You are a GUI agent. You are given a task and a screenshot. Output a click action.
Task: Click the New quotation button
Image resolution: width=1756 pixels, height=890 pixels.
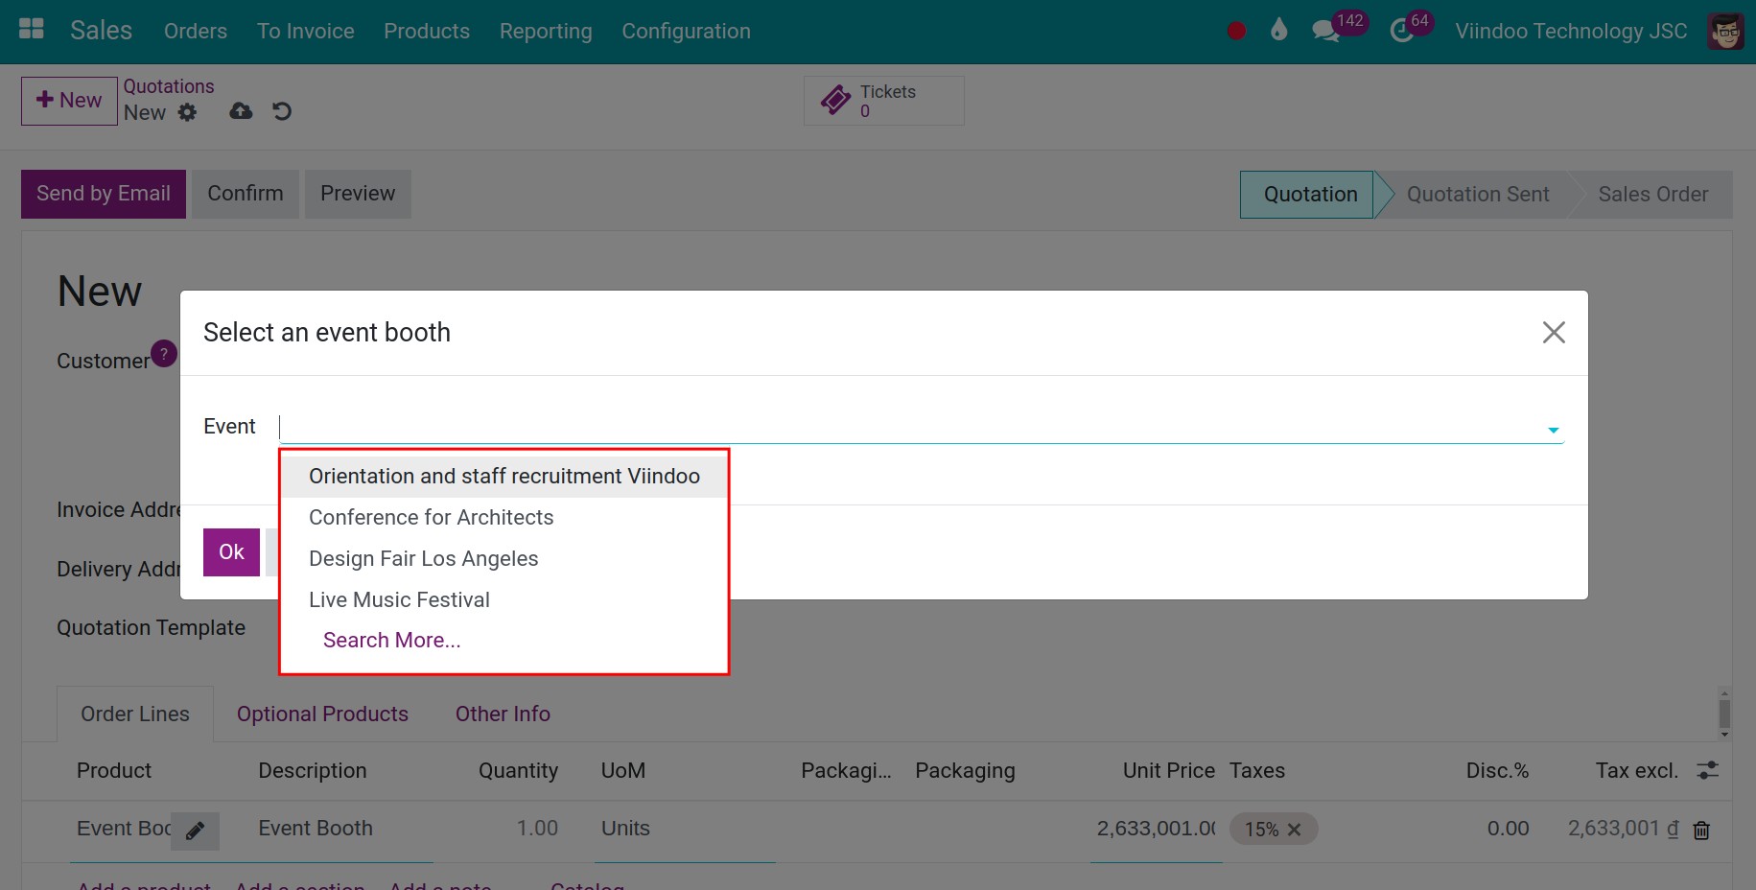click(x=69, y=101)
